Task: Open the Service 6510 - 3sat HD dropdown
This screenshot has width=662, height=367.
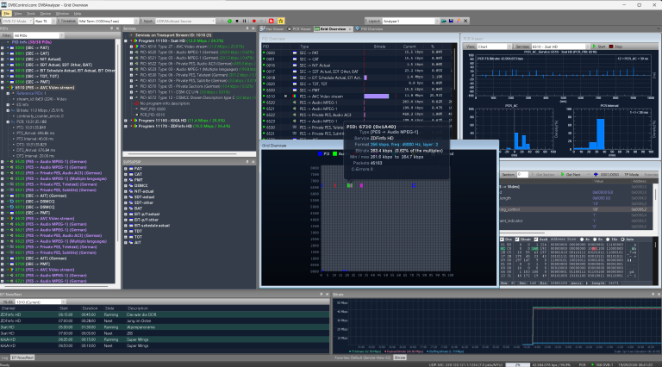Action: (x=560, y=47)
